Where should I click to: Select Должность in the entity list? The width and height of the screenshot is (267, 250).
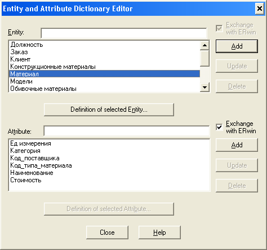click(104, 45)
